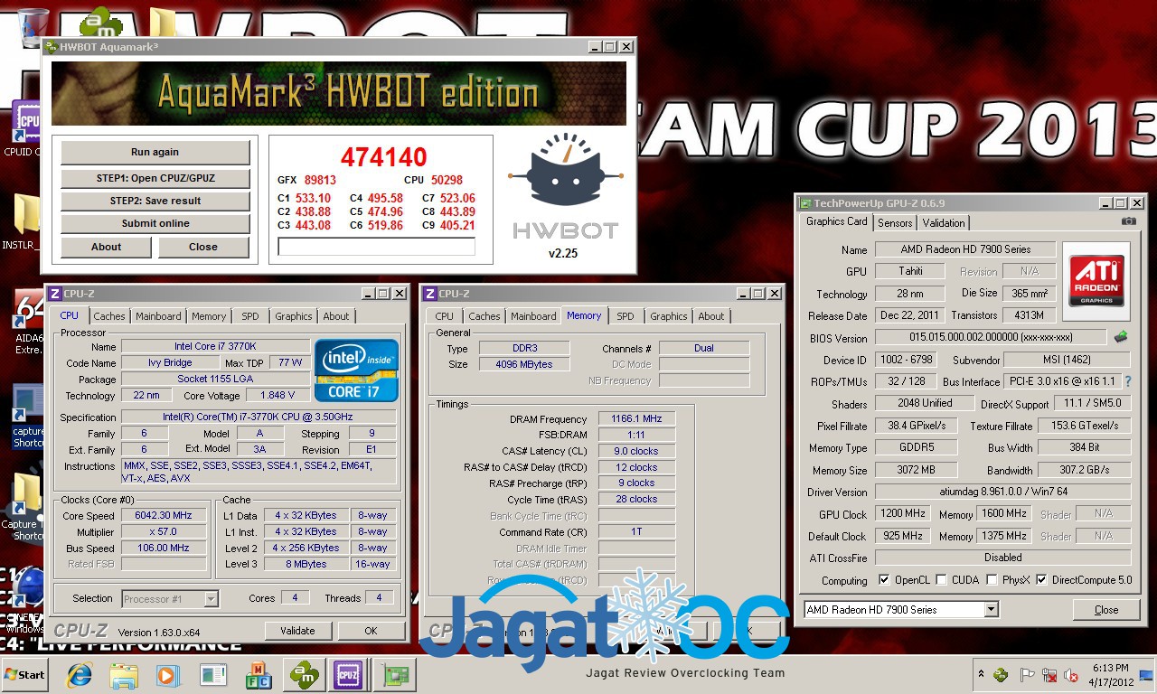The width and height of the screenshot is (1157, 694).
Task: Click the Validate button in CPU-Z
Action: [297, 631]
